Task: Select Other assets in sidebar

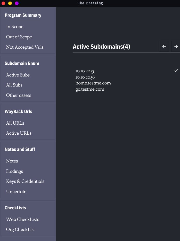Action: coord(19,95)
